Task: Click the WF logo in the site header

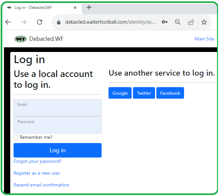Action: click(20, 39)
